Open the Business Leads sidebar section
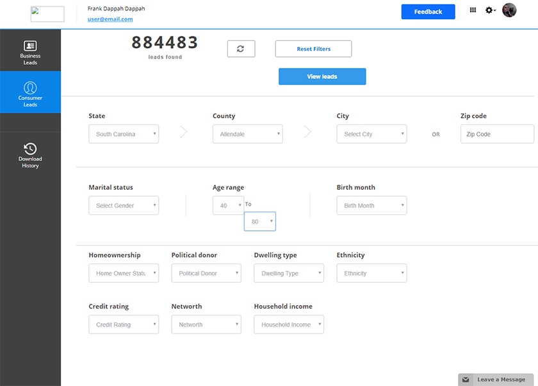Viewport: 538px width, 386px height. click(x=30, y=52)
